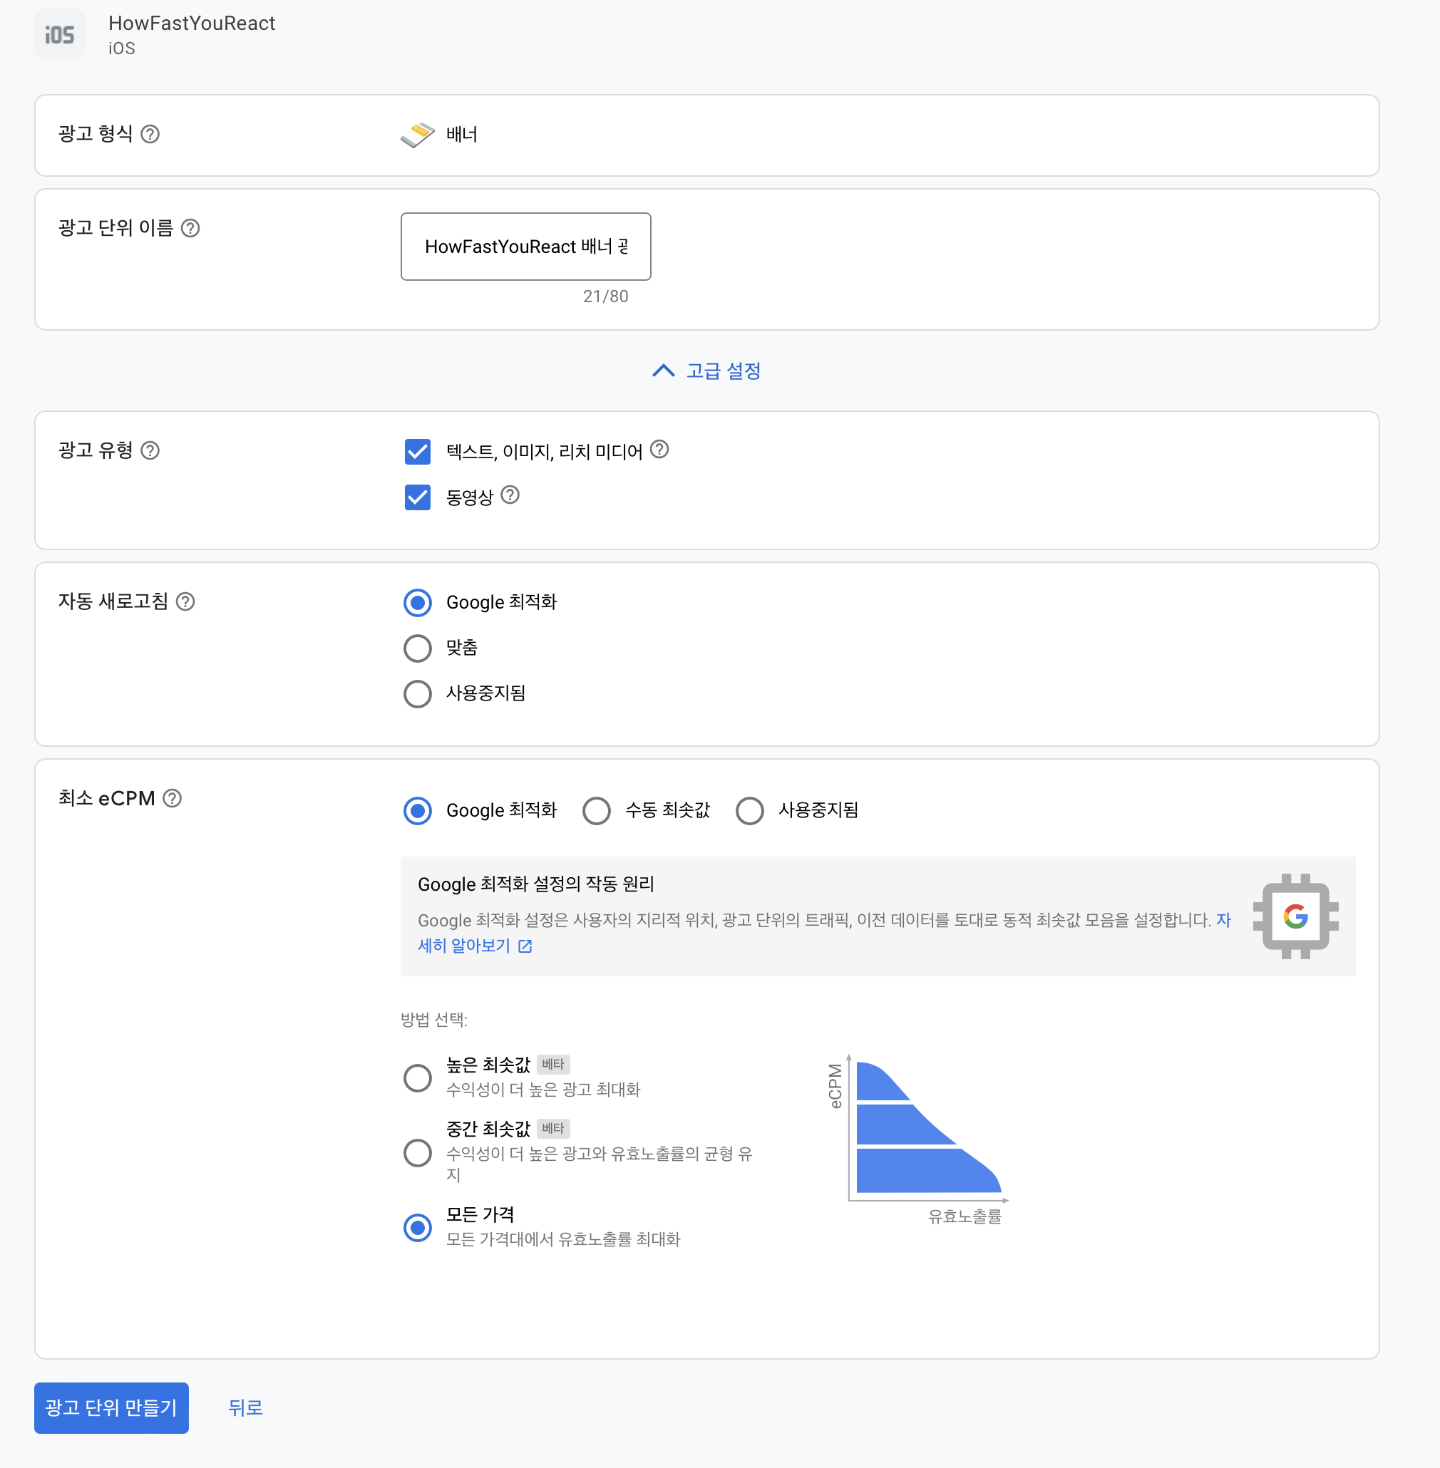This screenshot has width=1440, height=1468.
Task: Select 수동 최솟값 radio button
Action: (x=597, y=810)
